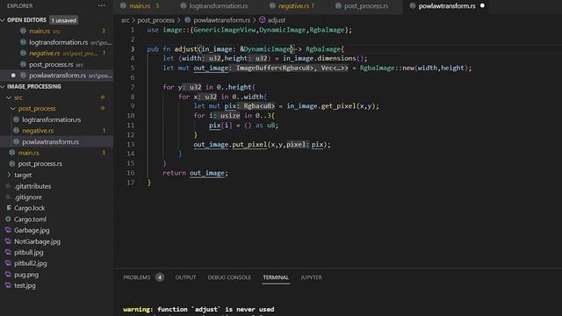Open the Problems panel tab
Screen dimensions: 562x316
pos(137,277)
